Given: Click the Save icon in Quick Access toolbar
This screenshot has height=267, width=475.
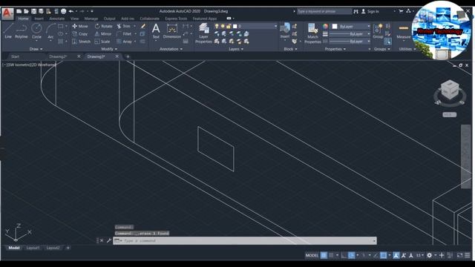Looking at the screenshot, I should click(33, 11).
